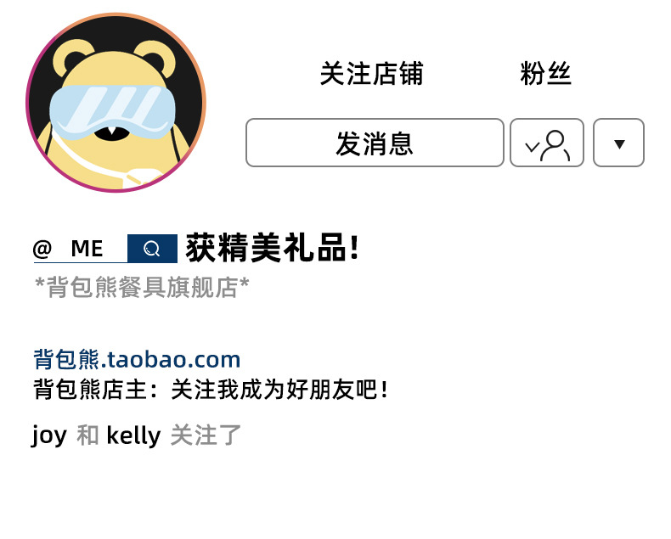The image size is (671, 539).
Task: Click the 发消息 message button
Action: (x=375, y=143)
